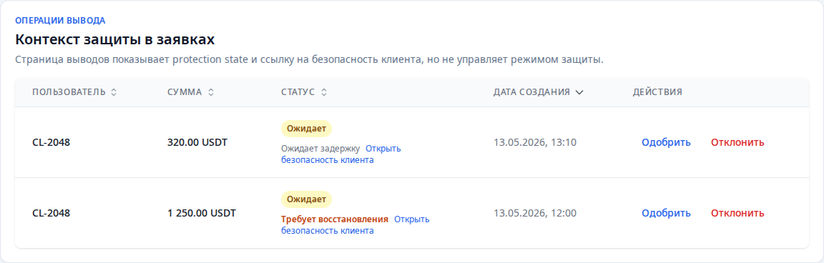Viewport: 824px width, 263px height.
Task: Sort by ПОЛЬЗОВАТЕЛЬ column sort icon
Action: tap(114, 92)
